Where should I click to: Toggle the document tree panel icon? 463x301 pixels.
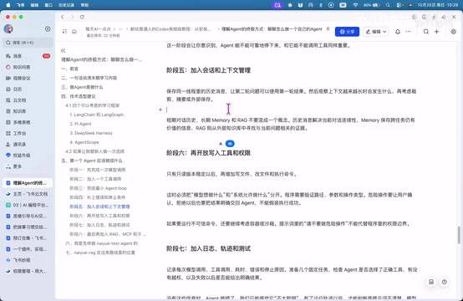[64, 31]
